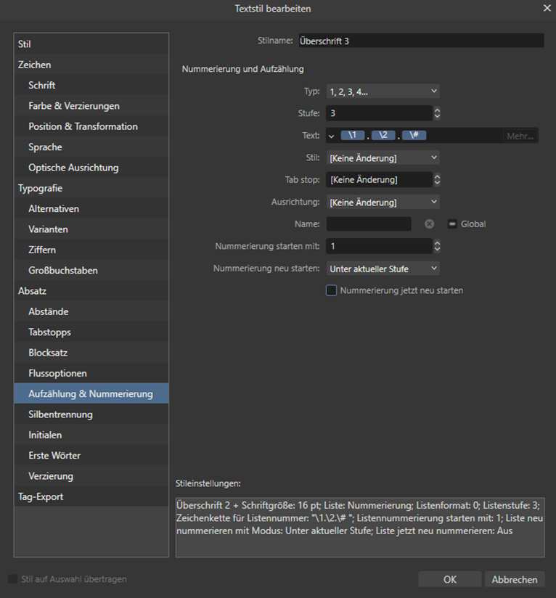This screenshot has width=556, height=598.
Task: Open the Text field preset chevron
Action: tap(332, 136)
